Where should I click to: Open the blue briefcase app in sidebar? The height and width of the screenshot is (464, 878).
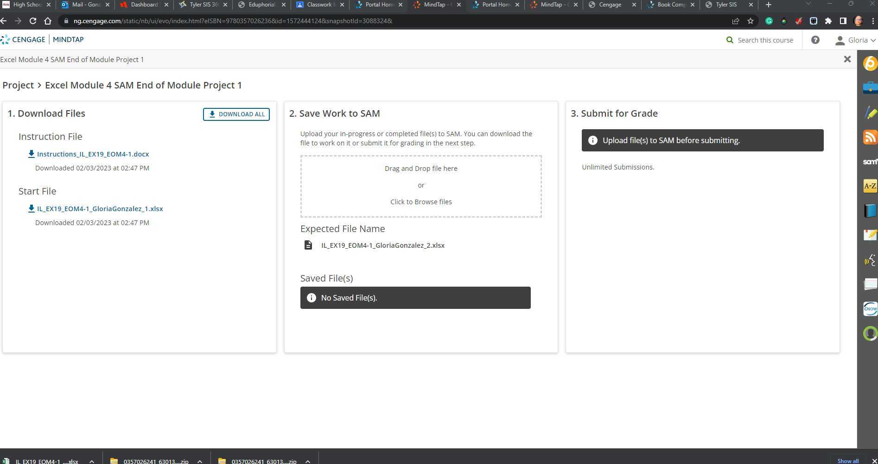pos(870,88)
